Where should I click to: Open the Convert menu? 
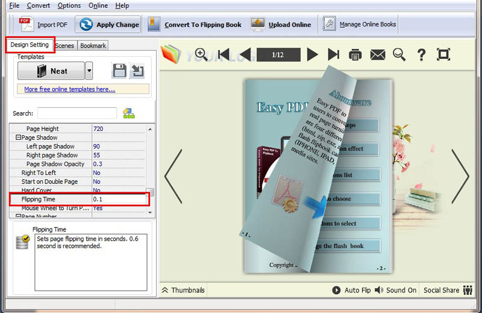(x=38, y=5)
